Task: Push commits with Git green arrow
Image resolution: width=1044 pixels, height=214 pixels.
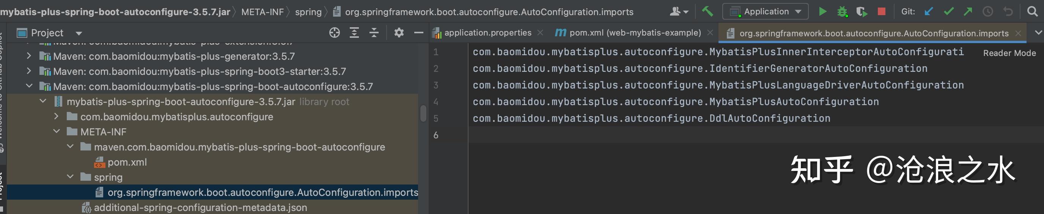Action: tap(968, 12)
